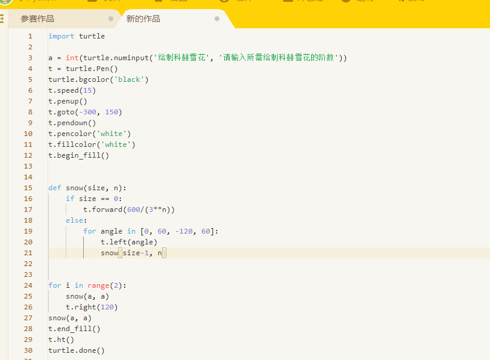The width and height of the screenshot is (490, 360).
Task: Switch to the 新的作品 tab
Action: pos(143,19)
